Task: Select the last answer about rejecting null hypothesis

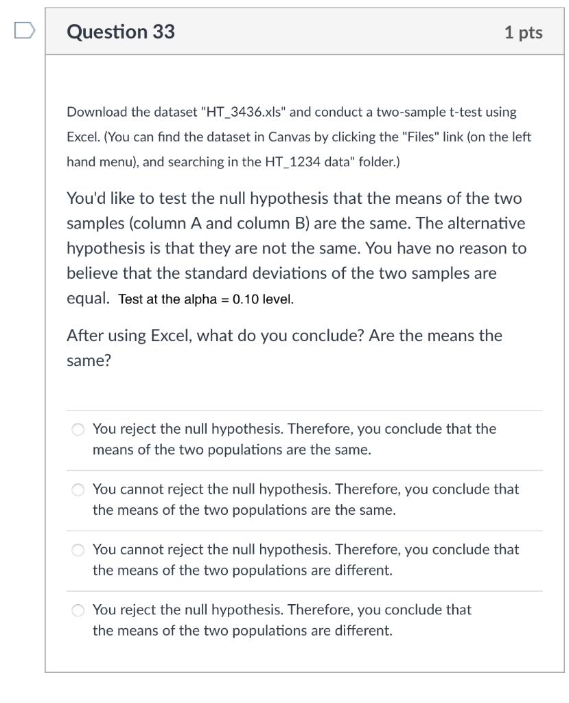Action: coord(78,610)
